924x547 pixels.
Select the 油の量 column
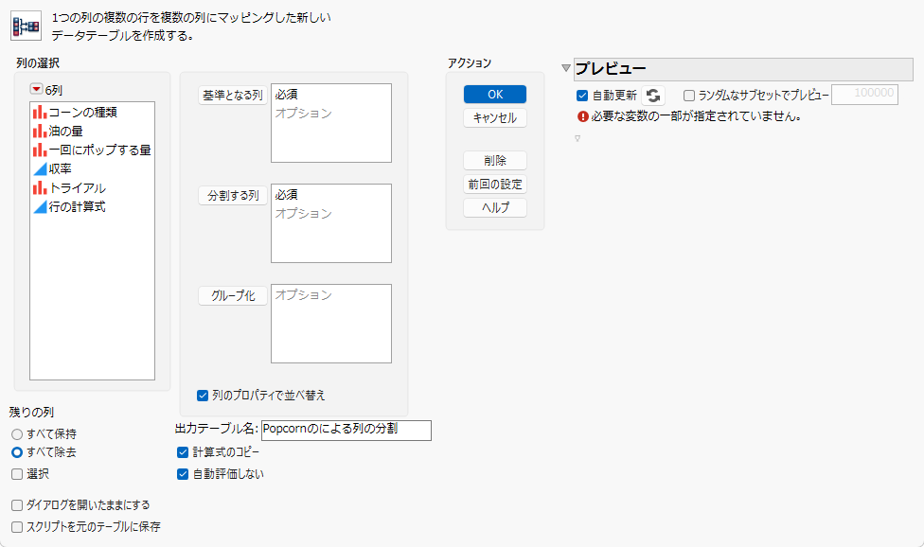pyautogui.click(x=58, y=131)
